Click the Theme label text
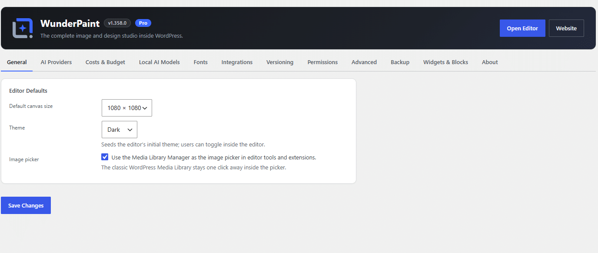 click(17, 128)
